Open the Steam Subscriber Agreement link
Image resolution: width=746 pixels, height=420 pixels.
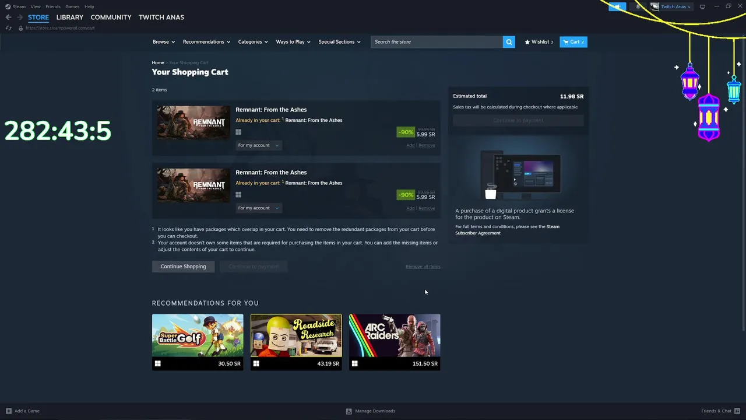pos(507,230)
